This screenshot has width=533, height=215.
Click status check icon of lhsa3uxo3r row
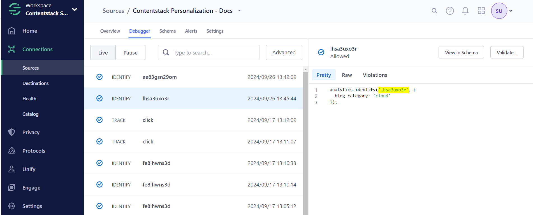99,98
